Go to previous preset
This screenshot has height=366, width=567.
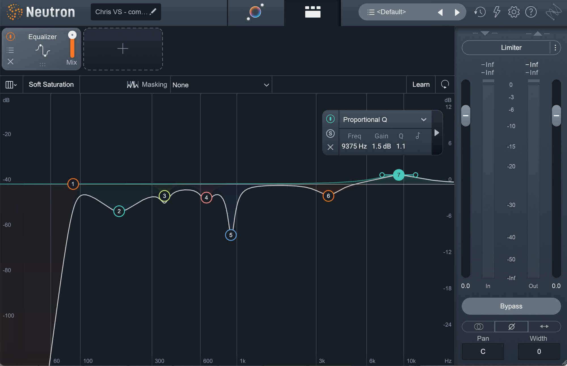coord(440,12)
